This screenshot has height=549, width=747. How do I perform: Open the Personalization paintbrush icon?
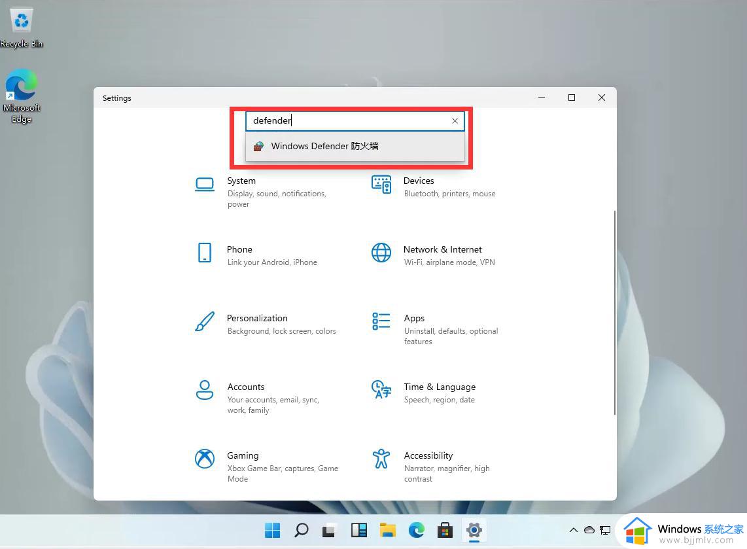(x=205, y=322)
